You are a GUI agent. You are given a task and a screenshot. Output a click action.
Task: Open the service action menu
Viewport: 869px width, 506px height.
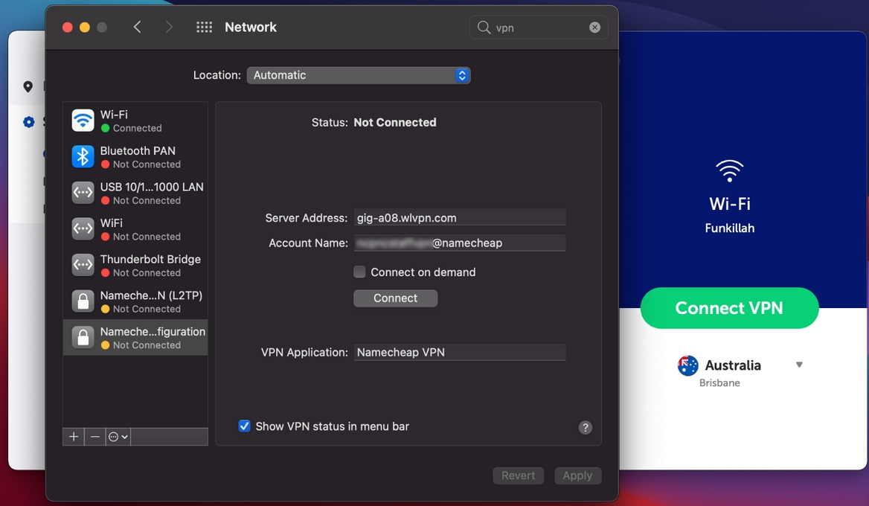[x=118, y=437]
